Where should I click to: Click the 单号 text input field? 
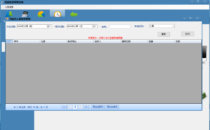tap(120, 26)
